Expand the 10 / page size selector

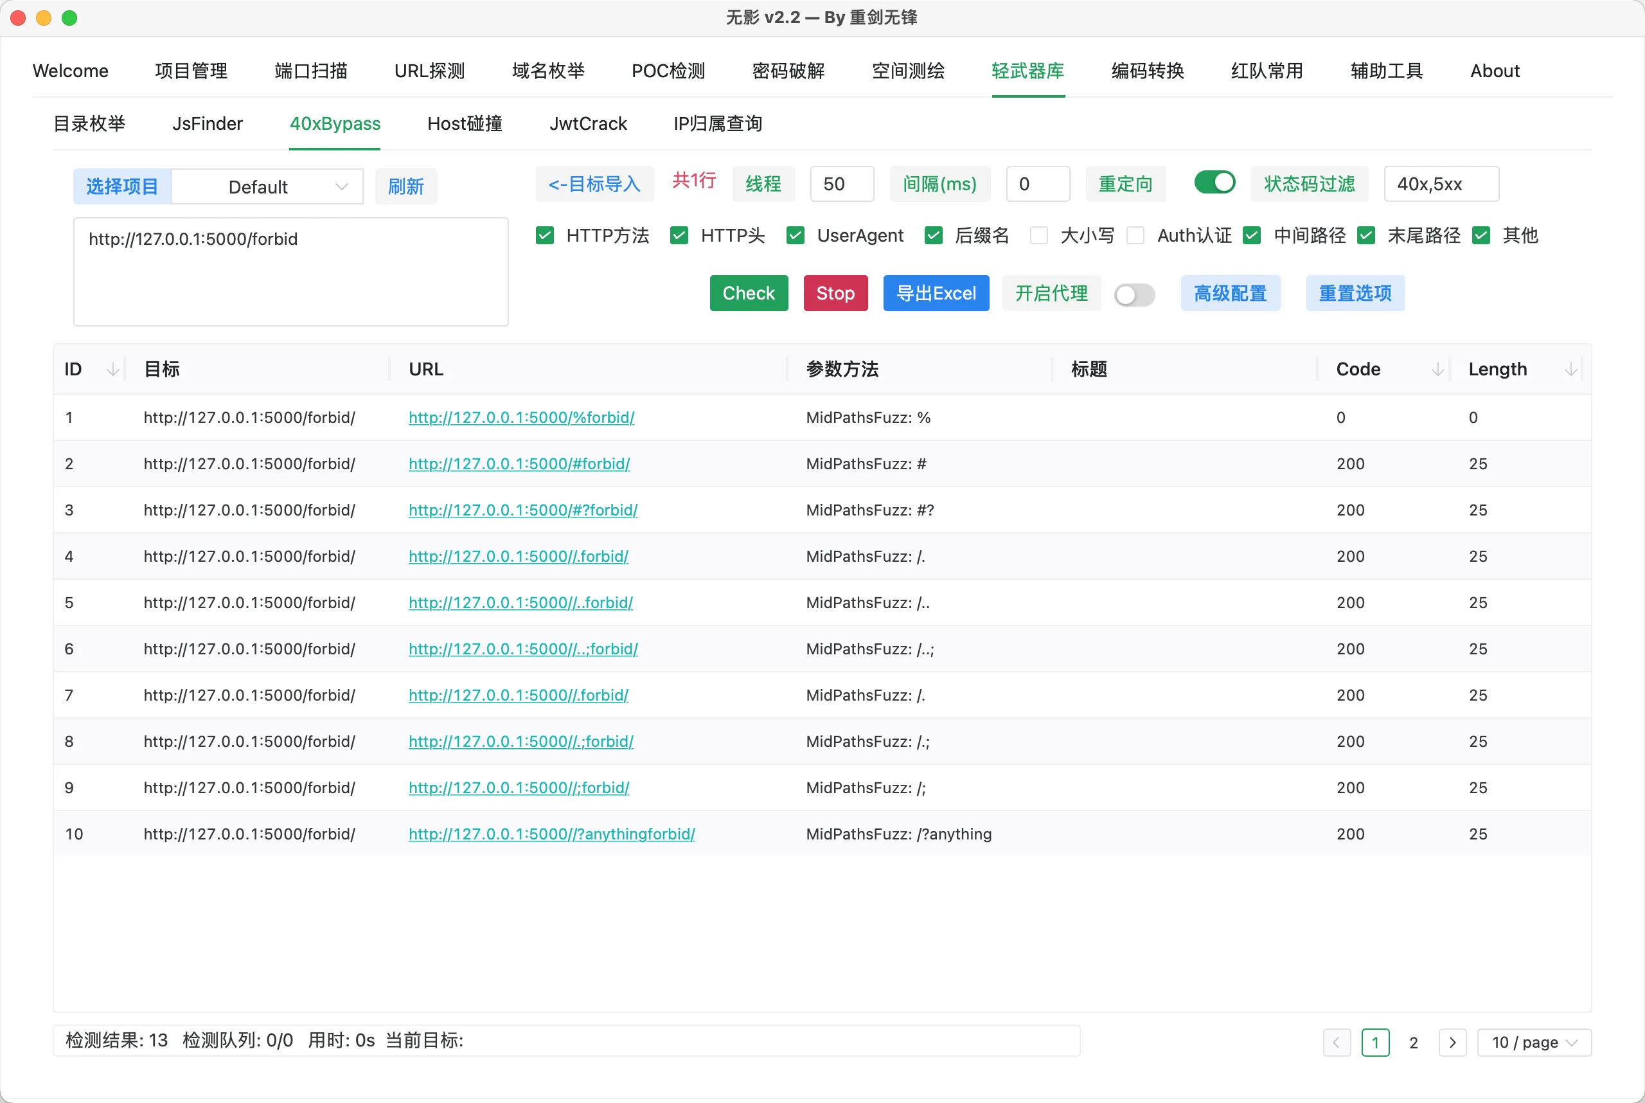tap(1534, 1042)
